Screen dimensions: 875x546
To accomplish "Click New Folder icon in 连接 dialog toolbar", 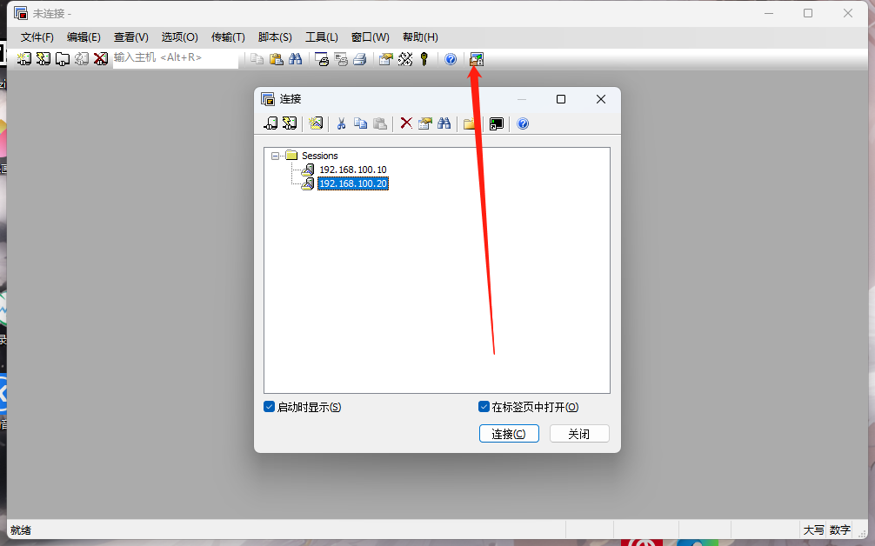I will point(470,123).
